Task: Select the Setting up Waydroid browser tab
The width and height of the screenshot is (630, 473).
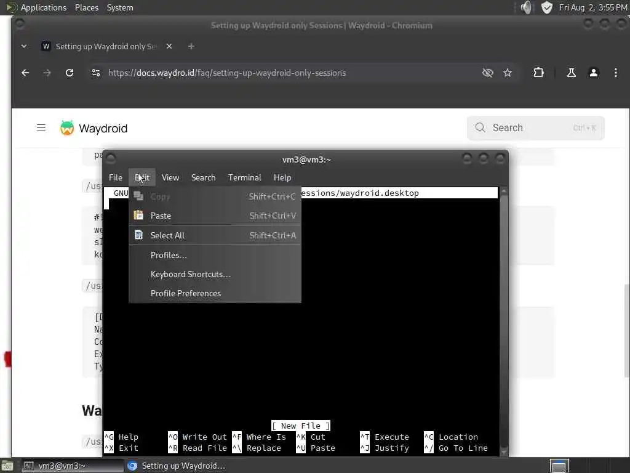Action: click(107, 47)
